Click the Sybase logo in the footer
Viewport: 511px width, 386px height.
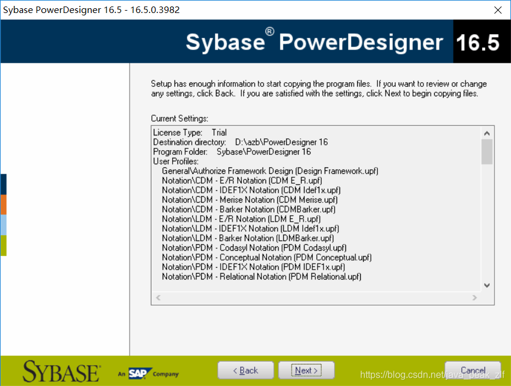[x=62, y=371]
